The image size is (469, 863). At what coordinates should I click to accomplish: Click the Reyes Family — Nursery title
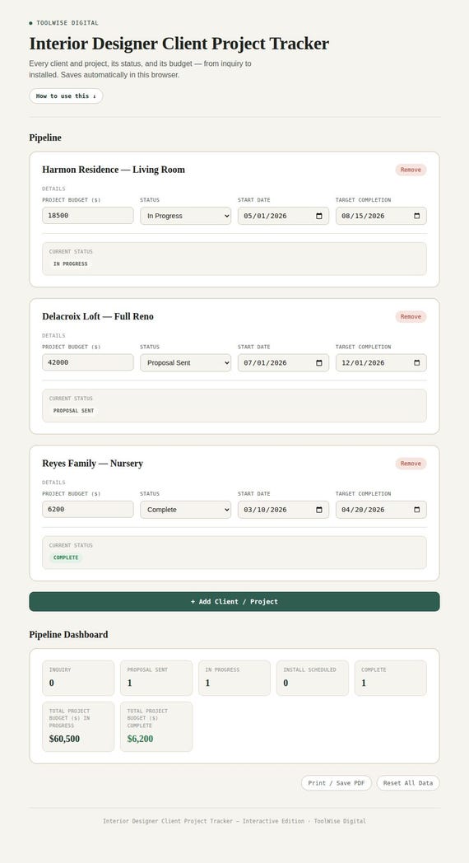coord(92,464)
